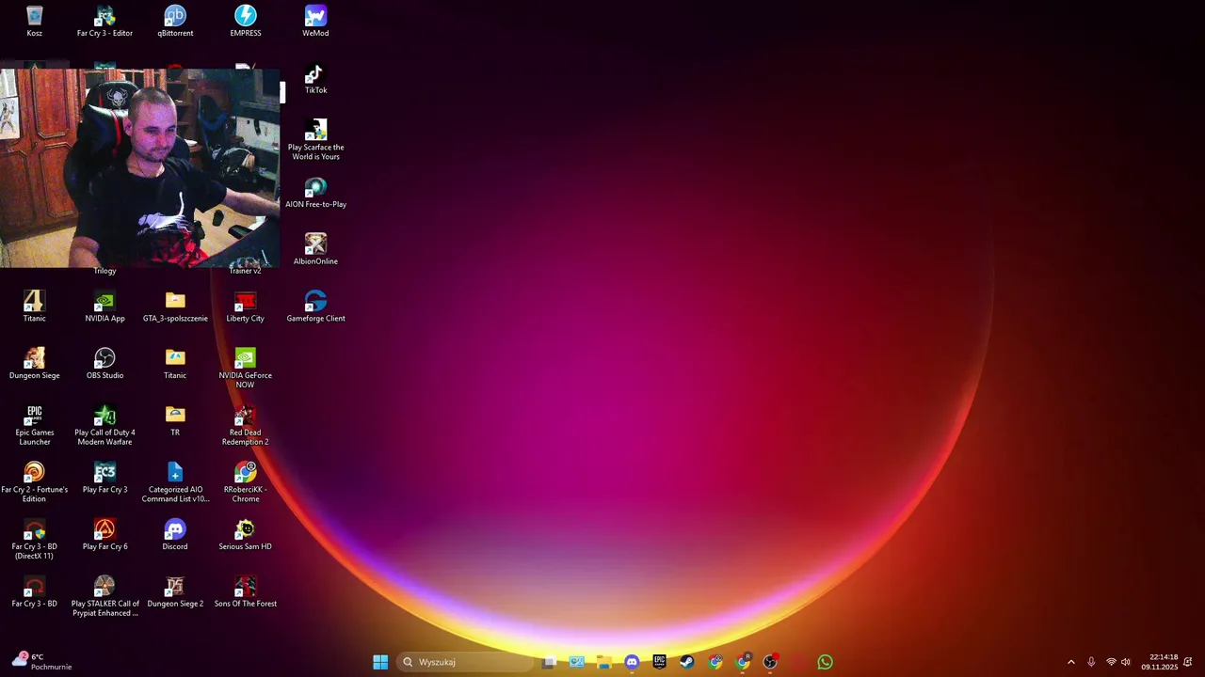Select Far Cry 2 - Fortune's Edition

pyautogui.click(x=34, y=483)
